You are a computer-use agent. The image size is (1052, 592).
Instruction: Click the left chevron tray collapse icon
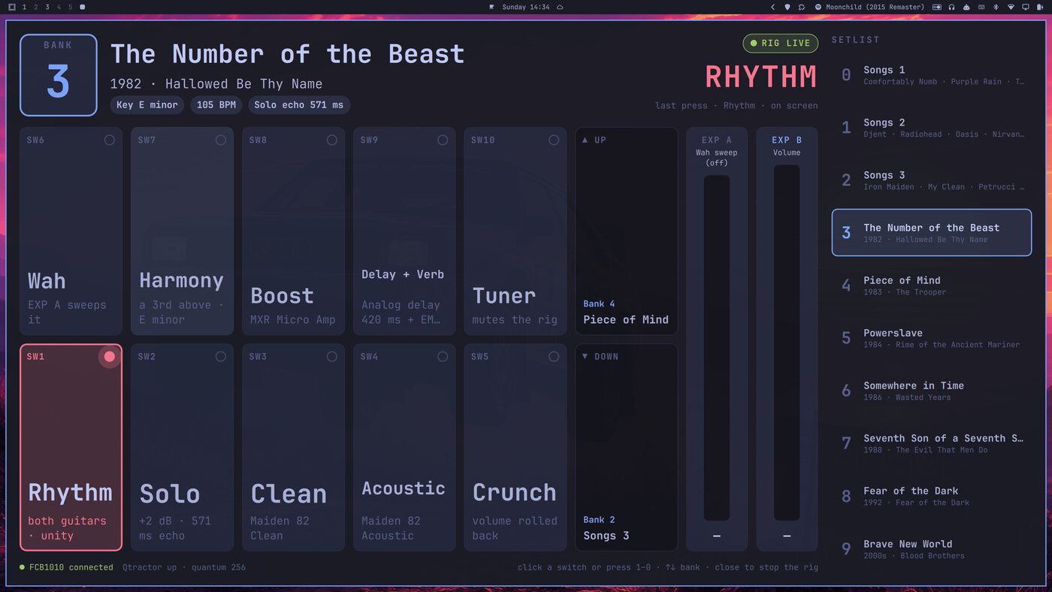(772, 7)
